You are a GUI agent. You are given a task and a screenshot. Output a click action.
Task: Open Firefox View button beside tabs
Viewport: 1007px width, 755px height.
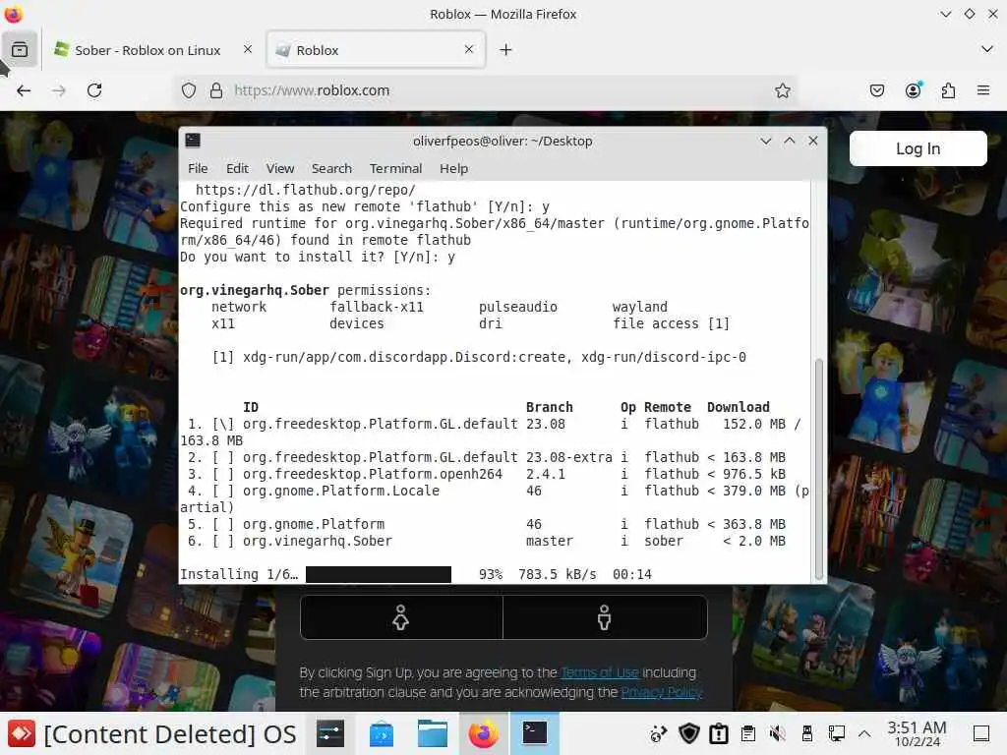coord(20,49)
